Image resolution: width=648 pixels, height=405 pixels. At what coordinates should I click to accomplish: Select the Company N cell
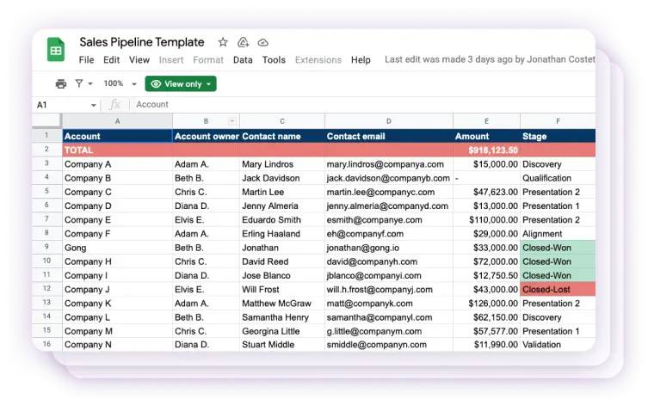(x=117, y=345)
